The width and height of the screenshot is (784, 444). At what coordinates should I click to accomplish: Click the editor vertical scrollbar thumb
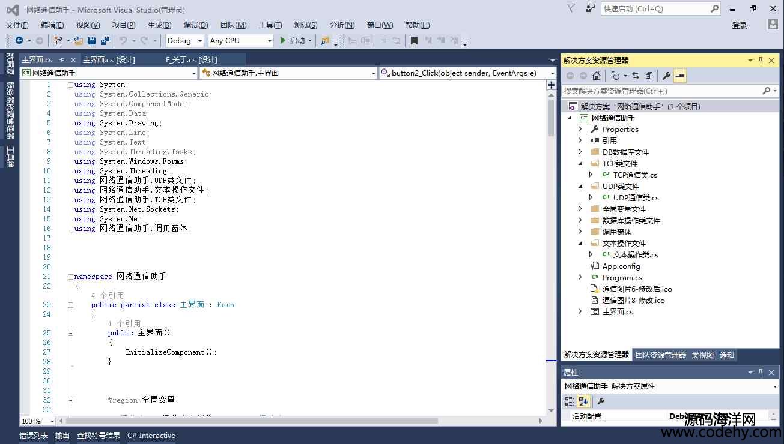click(551, 118)
